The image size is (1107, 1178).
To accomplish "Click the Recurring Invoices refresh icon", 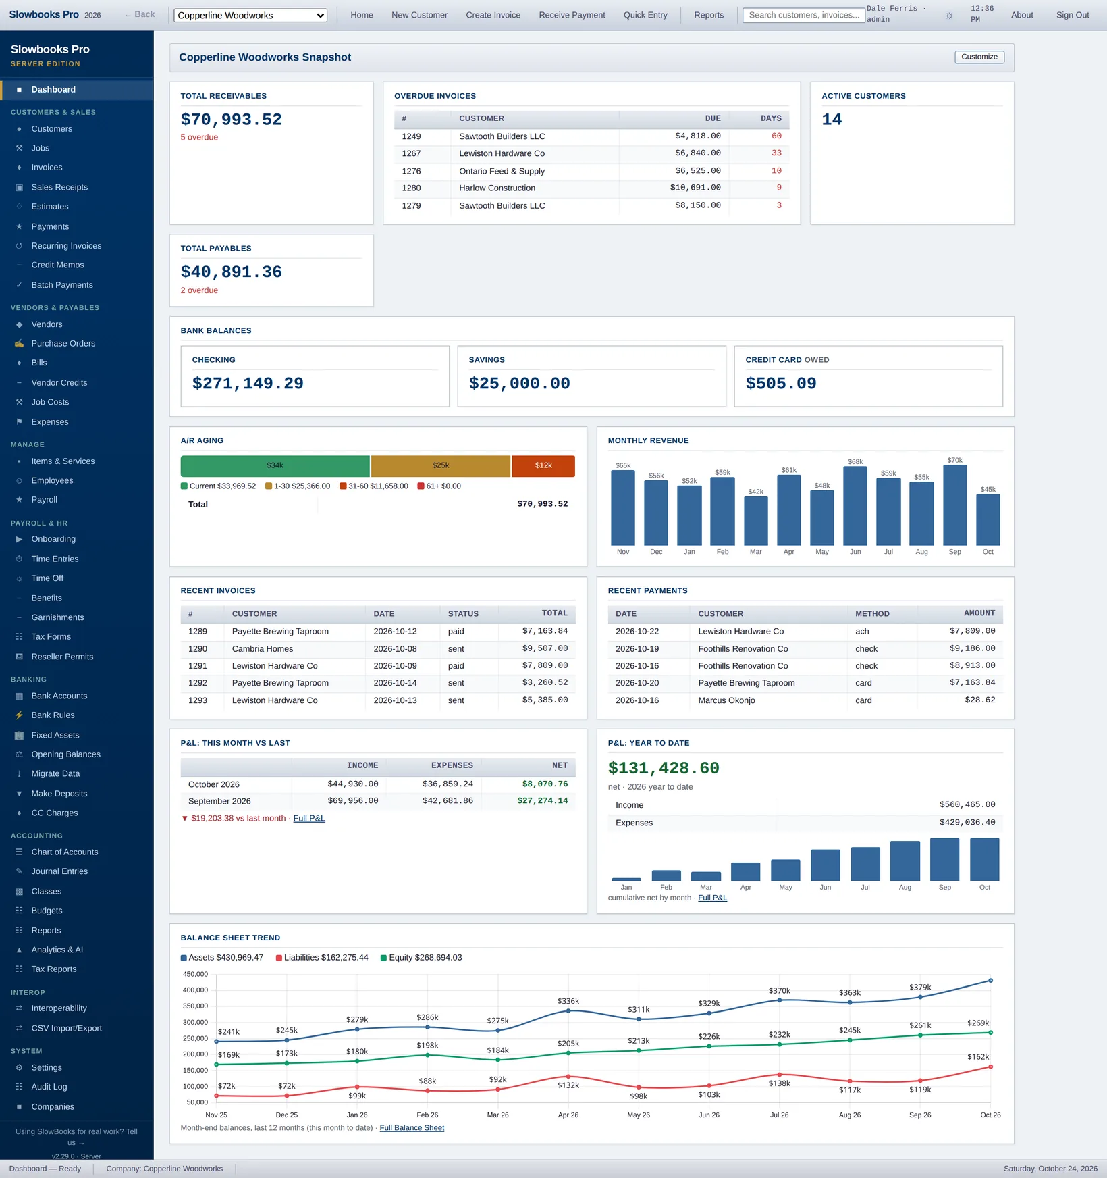I will click(19, 246).
